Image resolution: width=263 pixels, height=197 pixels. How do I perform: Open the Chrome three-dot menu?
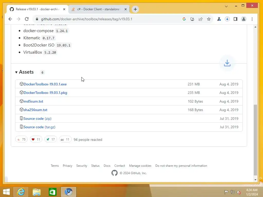252,19
